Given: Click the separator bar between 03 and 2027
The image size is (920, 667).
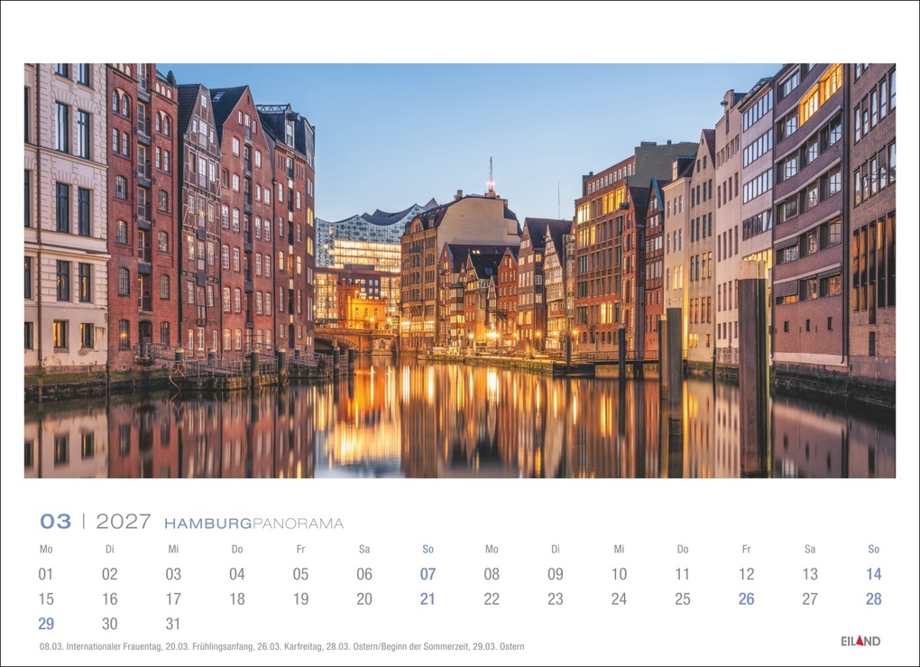Looking at the screenshot, I should pyautogui.click(x=84, y=521).
